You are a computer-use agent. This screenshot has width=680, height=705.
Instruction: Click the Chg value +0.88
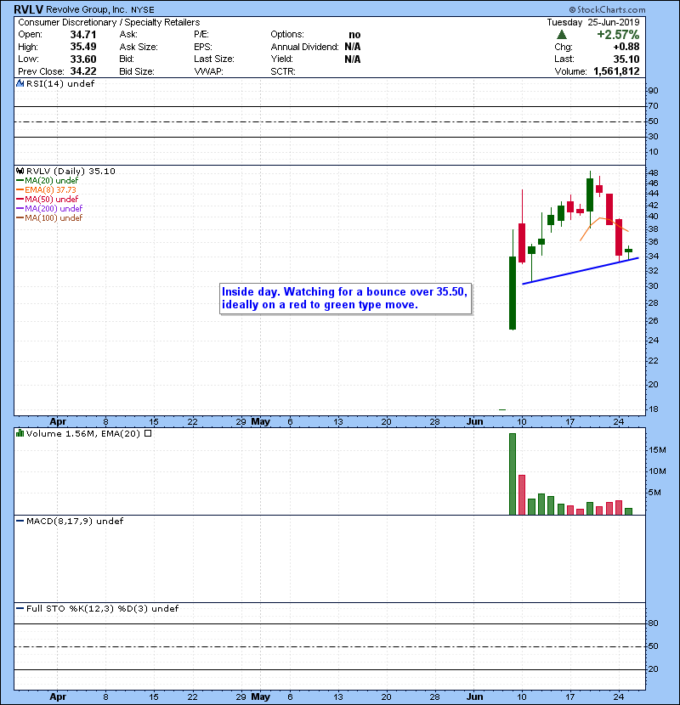coord(626,47)
